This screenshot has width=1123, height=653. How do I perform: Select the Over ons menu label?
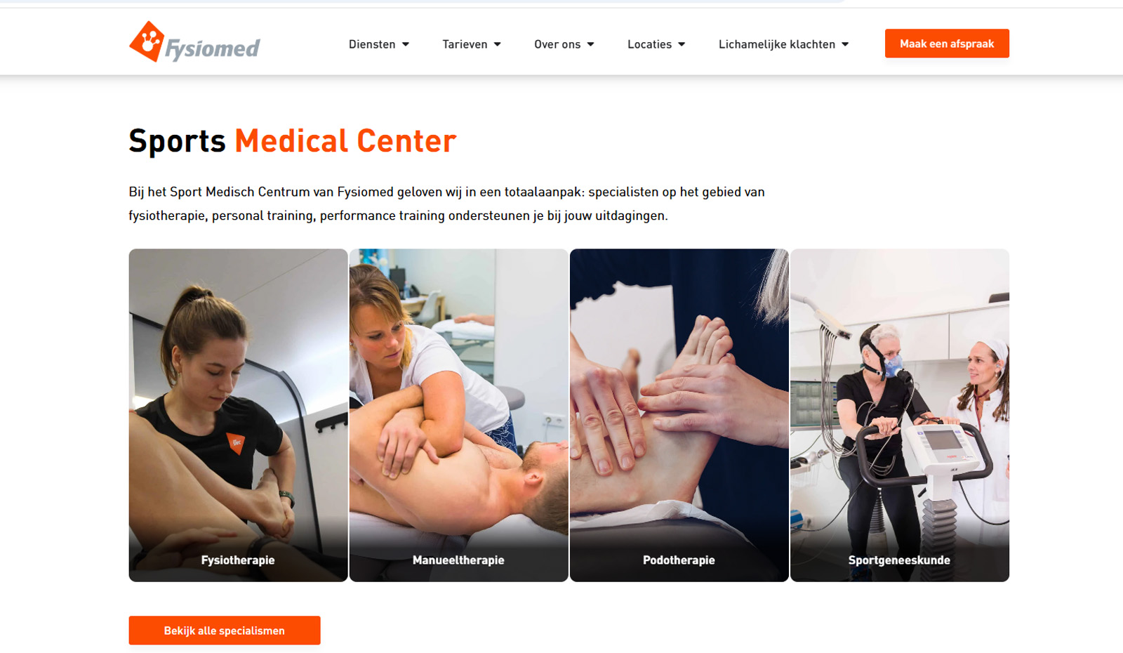coord(557,44)
